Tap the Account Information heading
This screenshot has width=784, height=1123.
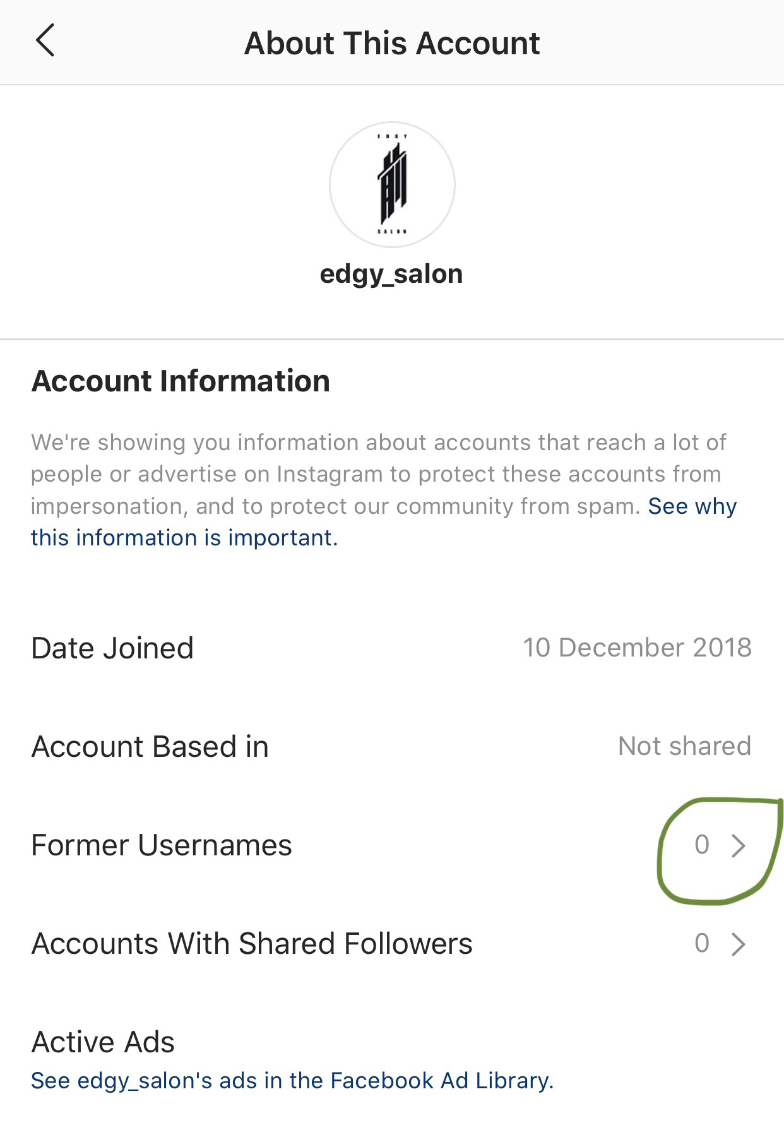pos(181,381)
